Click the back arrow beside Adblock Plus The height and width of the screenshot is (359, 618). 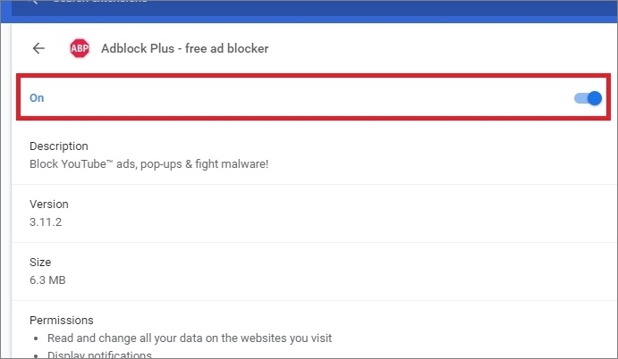click(38, 49)
